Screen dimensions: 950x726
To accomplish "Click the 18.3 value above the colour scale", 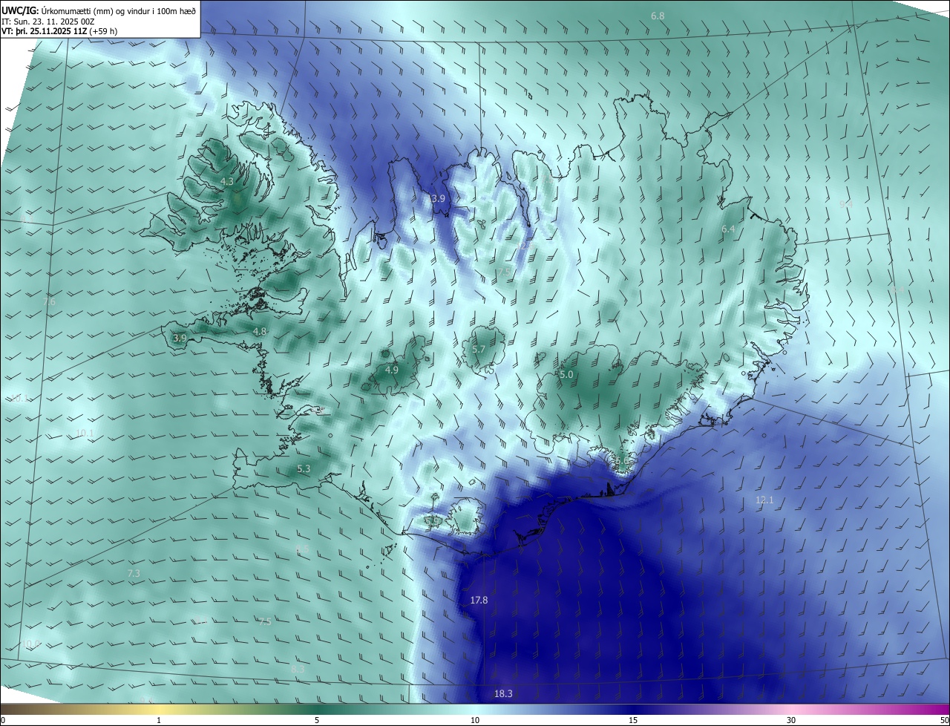I will click(x=503, y=694).
